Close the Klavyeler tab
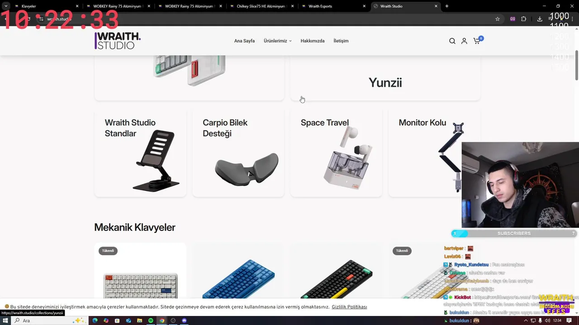This screenshot has height=325, width=579. click(x=77, y=6)
